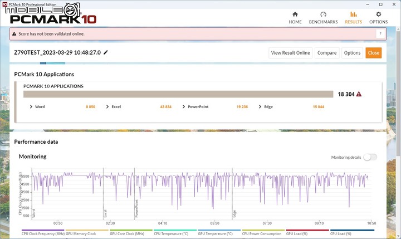
Task: Click the Edge score value 15 044
Action: [319, 107]
